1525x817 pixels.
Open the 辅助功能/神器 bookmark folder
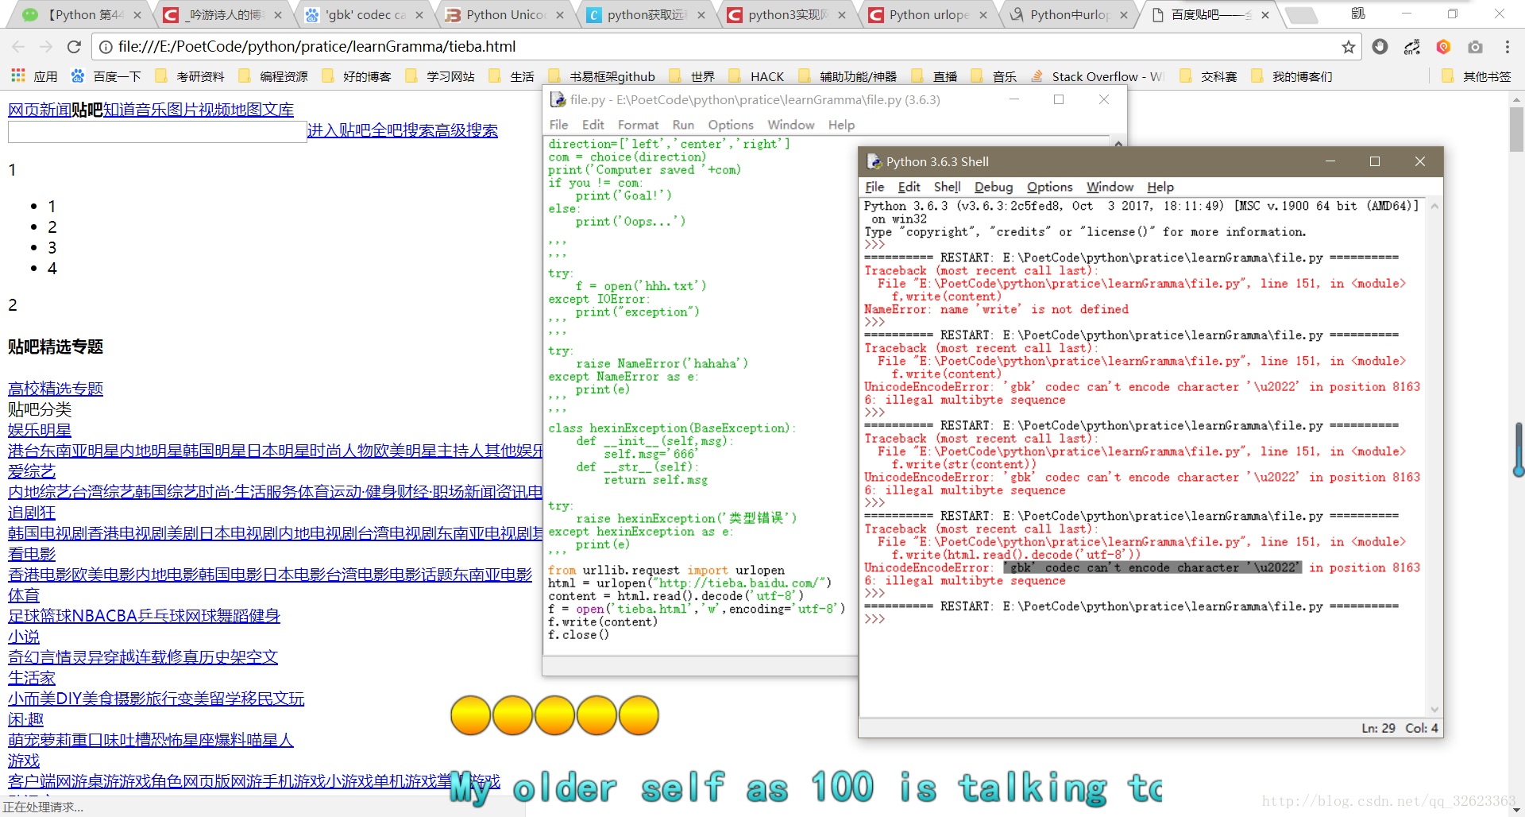coord(847,76)
